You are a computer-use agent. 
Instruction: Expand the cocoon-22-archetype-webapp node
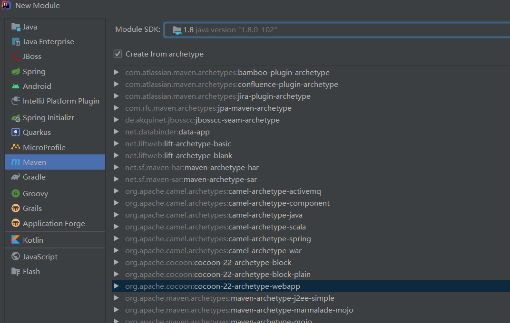[117, 286]
